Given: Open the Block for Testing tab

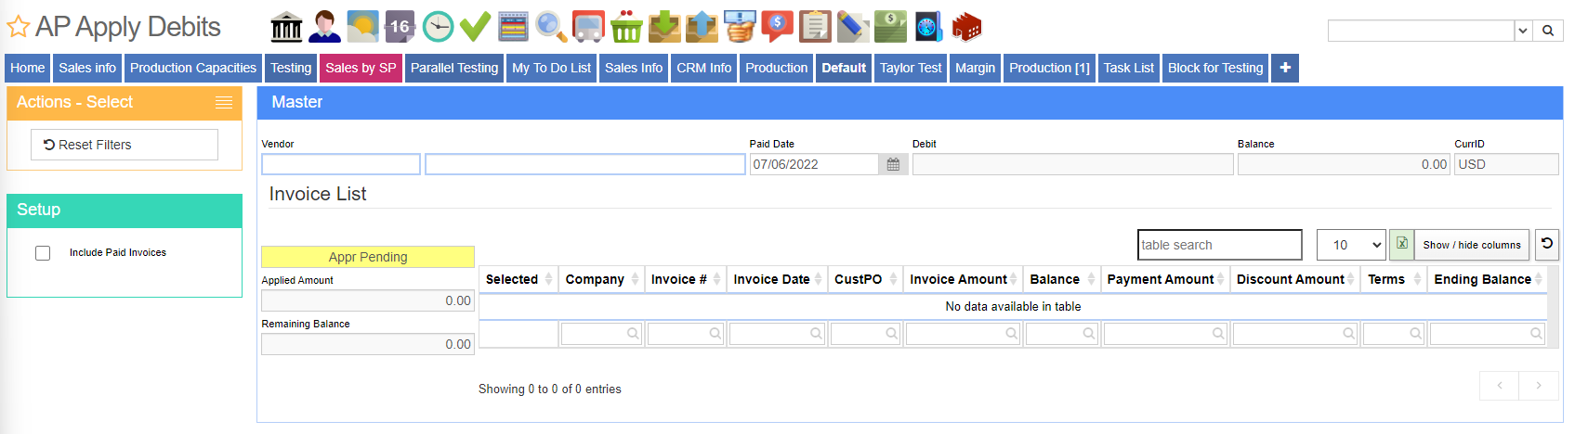Looking at the screenshot, I should (1215, 68).
